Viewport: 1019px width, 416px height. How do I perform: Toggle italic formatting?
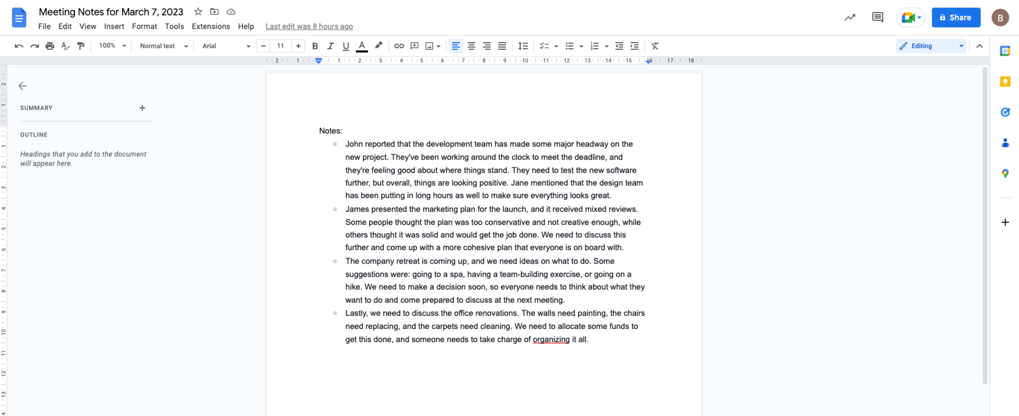click(x=330, y=46)
